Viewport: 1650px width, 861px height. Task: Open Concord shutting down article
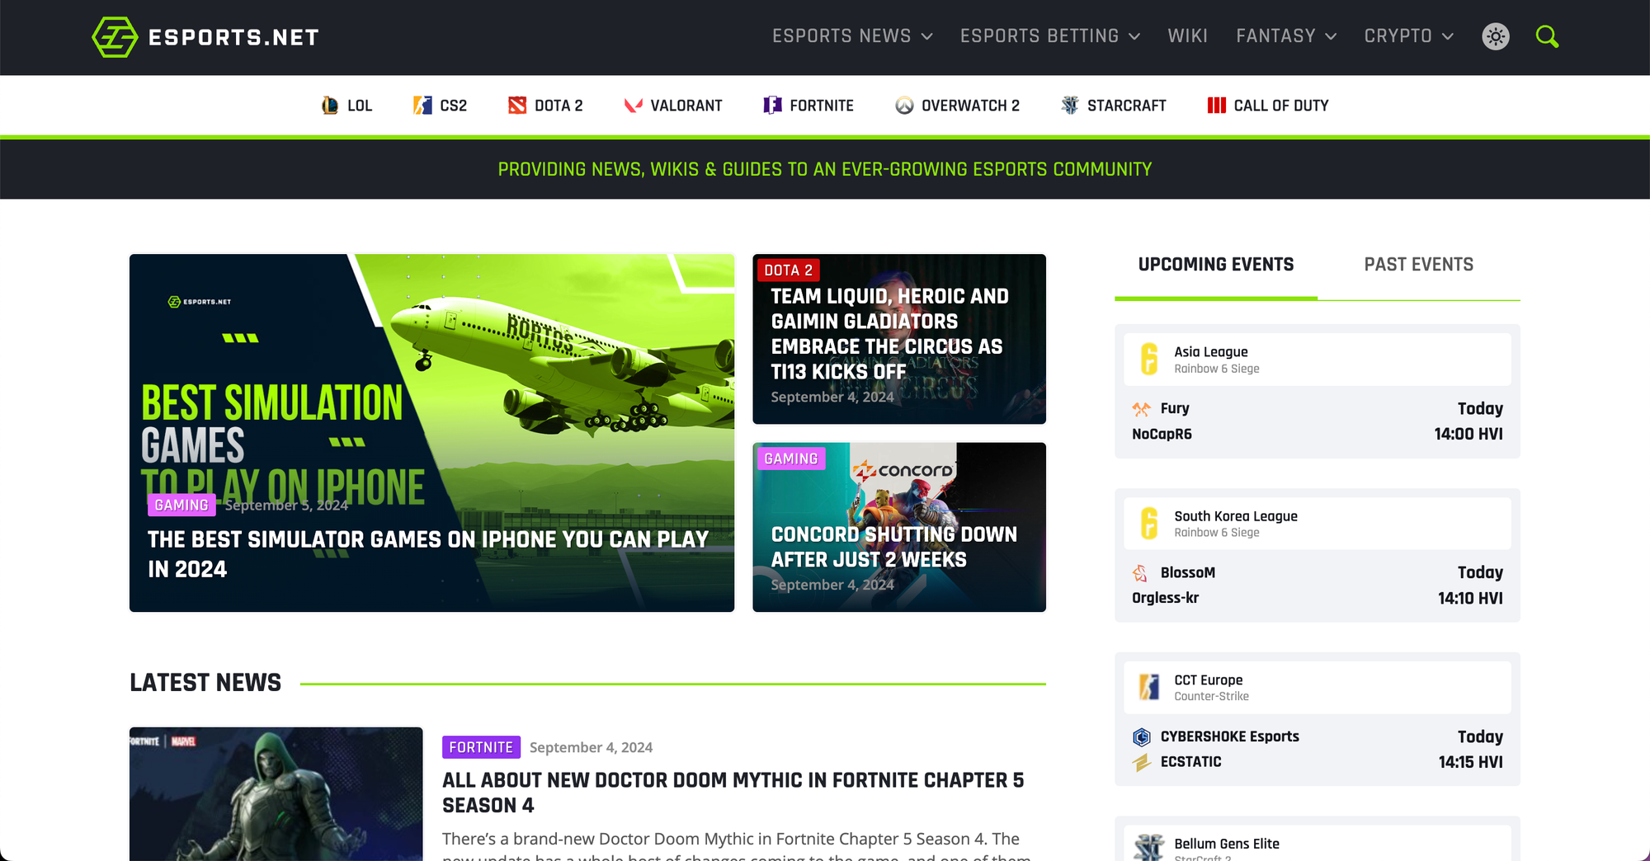[x=894, y=547]
